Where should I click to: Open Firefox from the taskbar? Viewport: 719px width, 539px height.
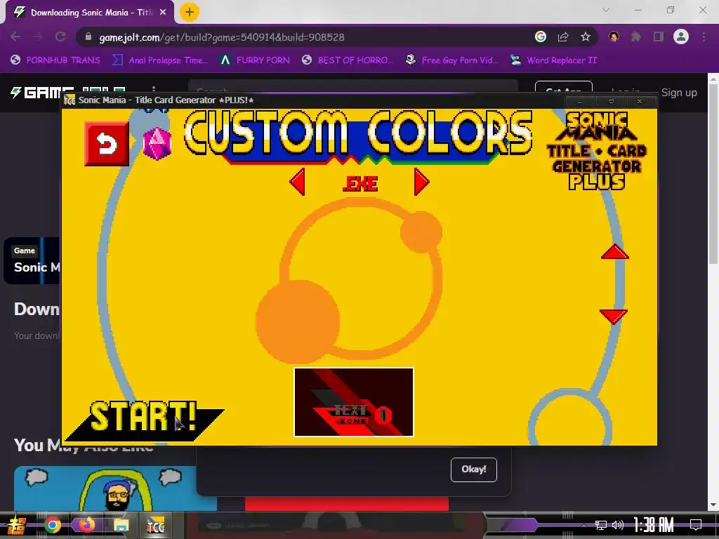point(86,525)
